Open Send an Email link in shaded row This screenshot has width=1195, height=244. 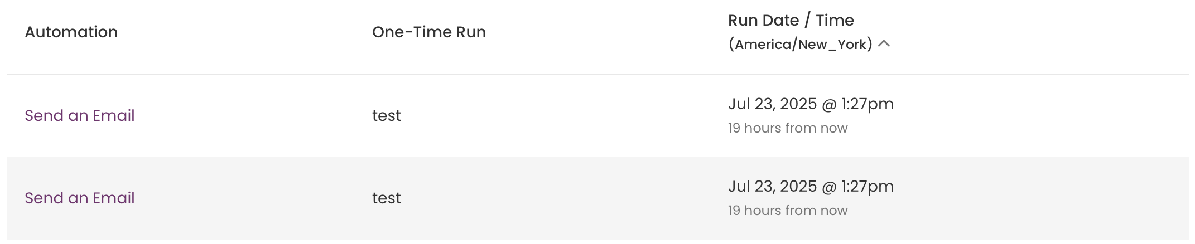point(80,198)
